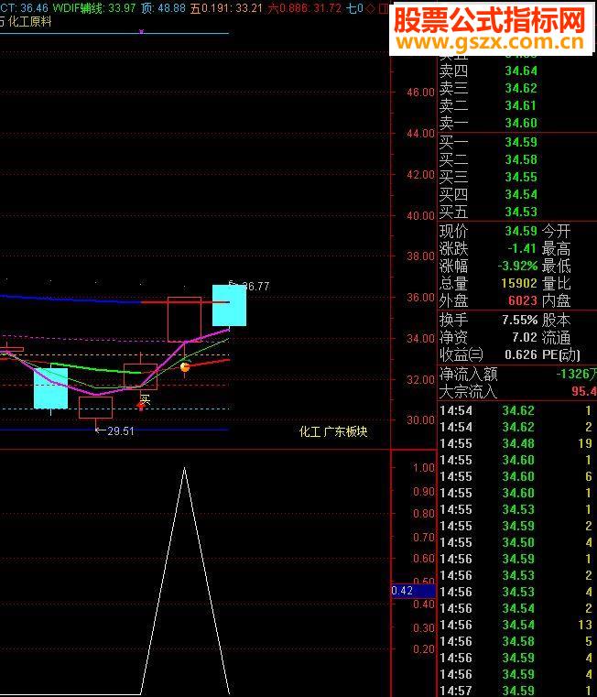This screenshot has width=597, height=697.
Task: Click the 顶: 48.88 indicator readout
Action: point(164,8)
